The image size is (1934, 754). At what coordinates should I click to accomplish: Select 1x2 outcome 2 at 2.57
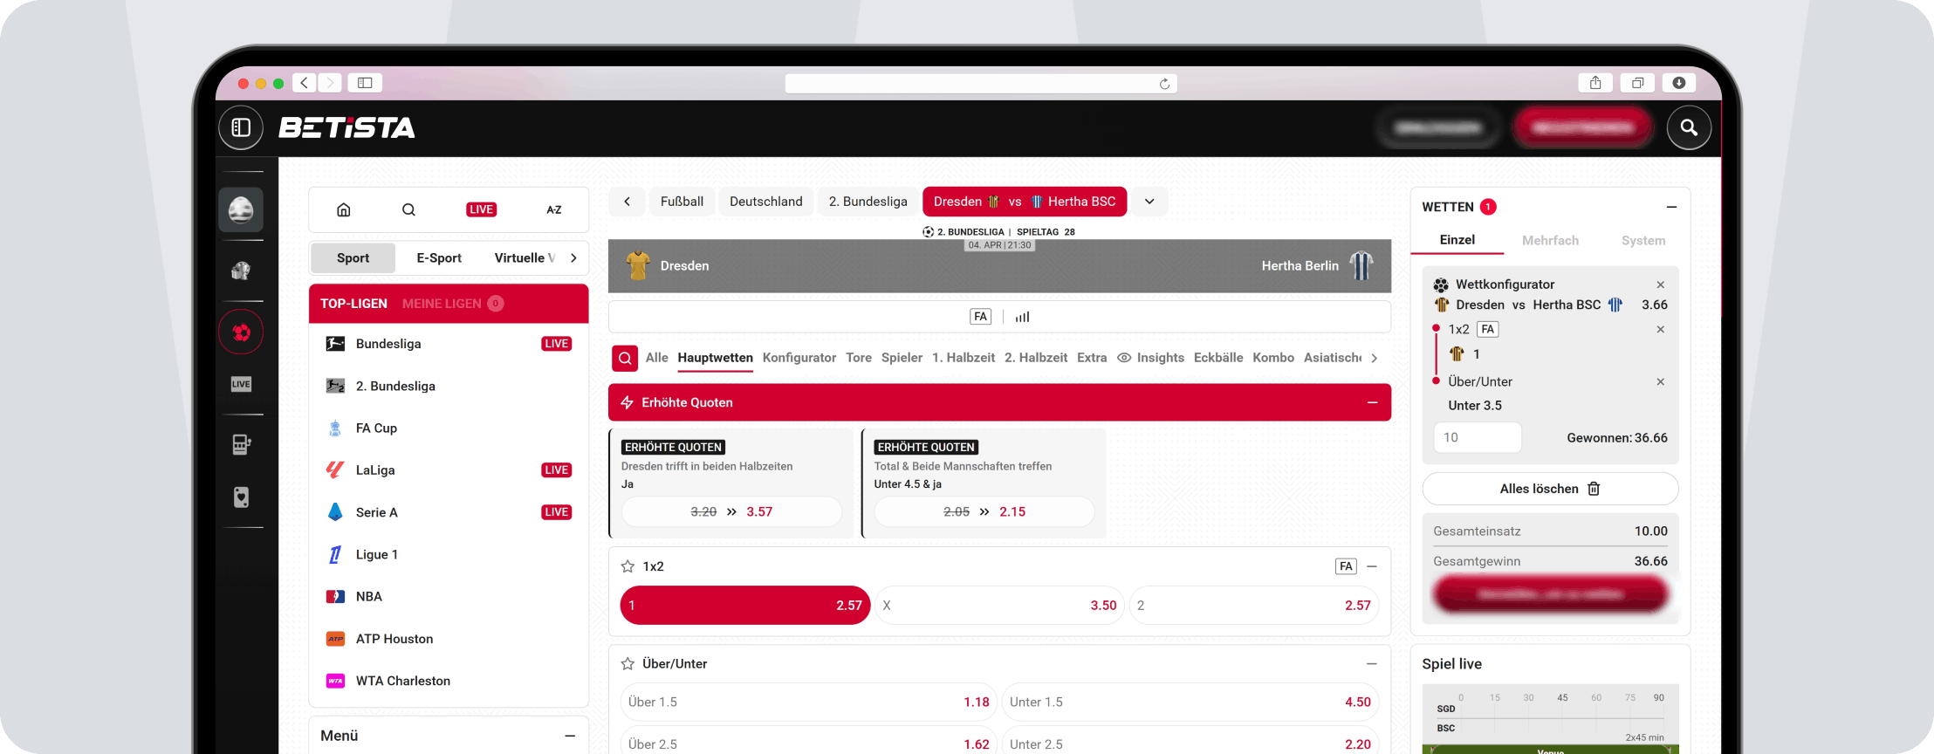pos(1254,605)
